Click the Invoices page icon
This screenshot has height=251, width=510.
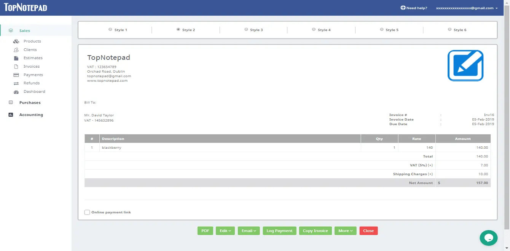(x=16, y=67)
